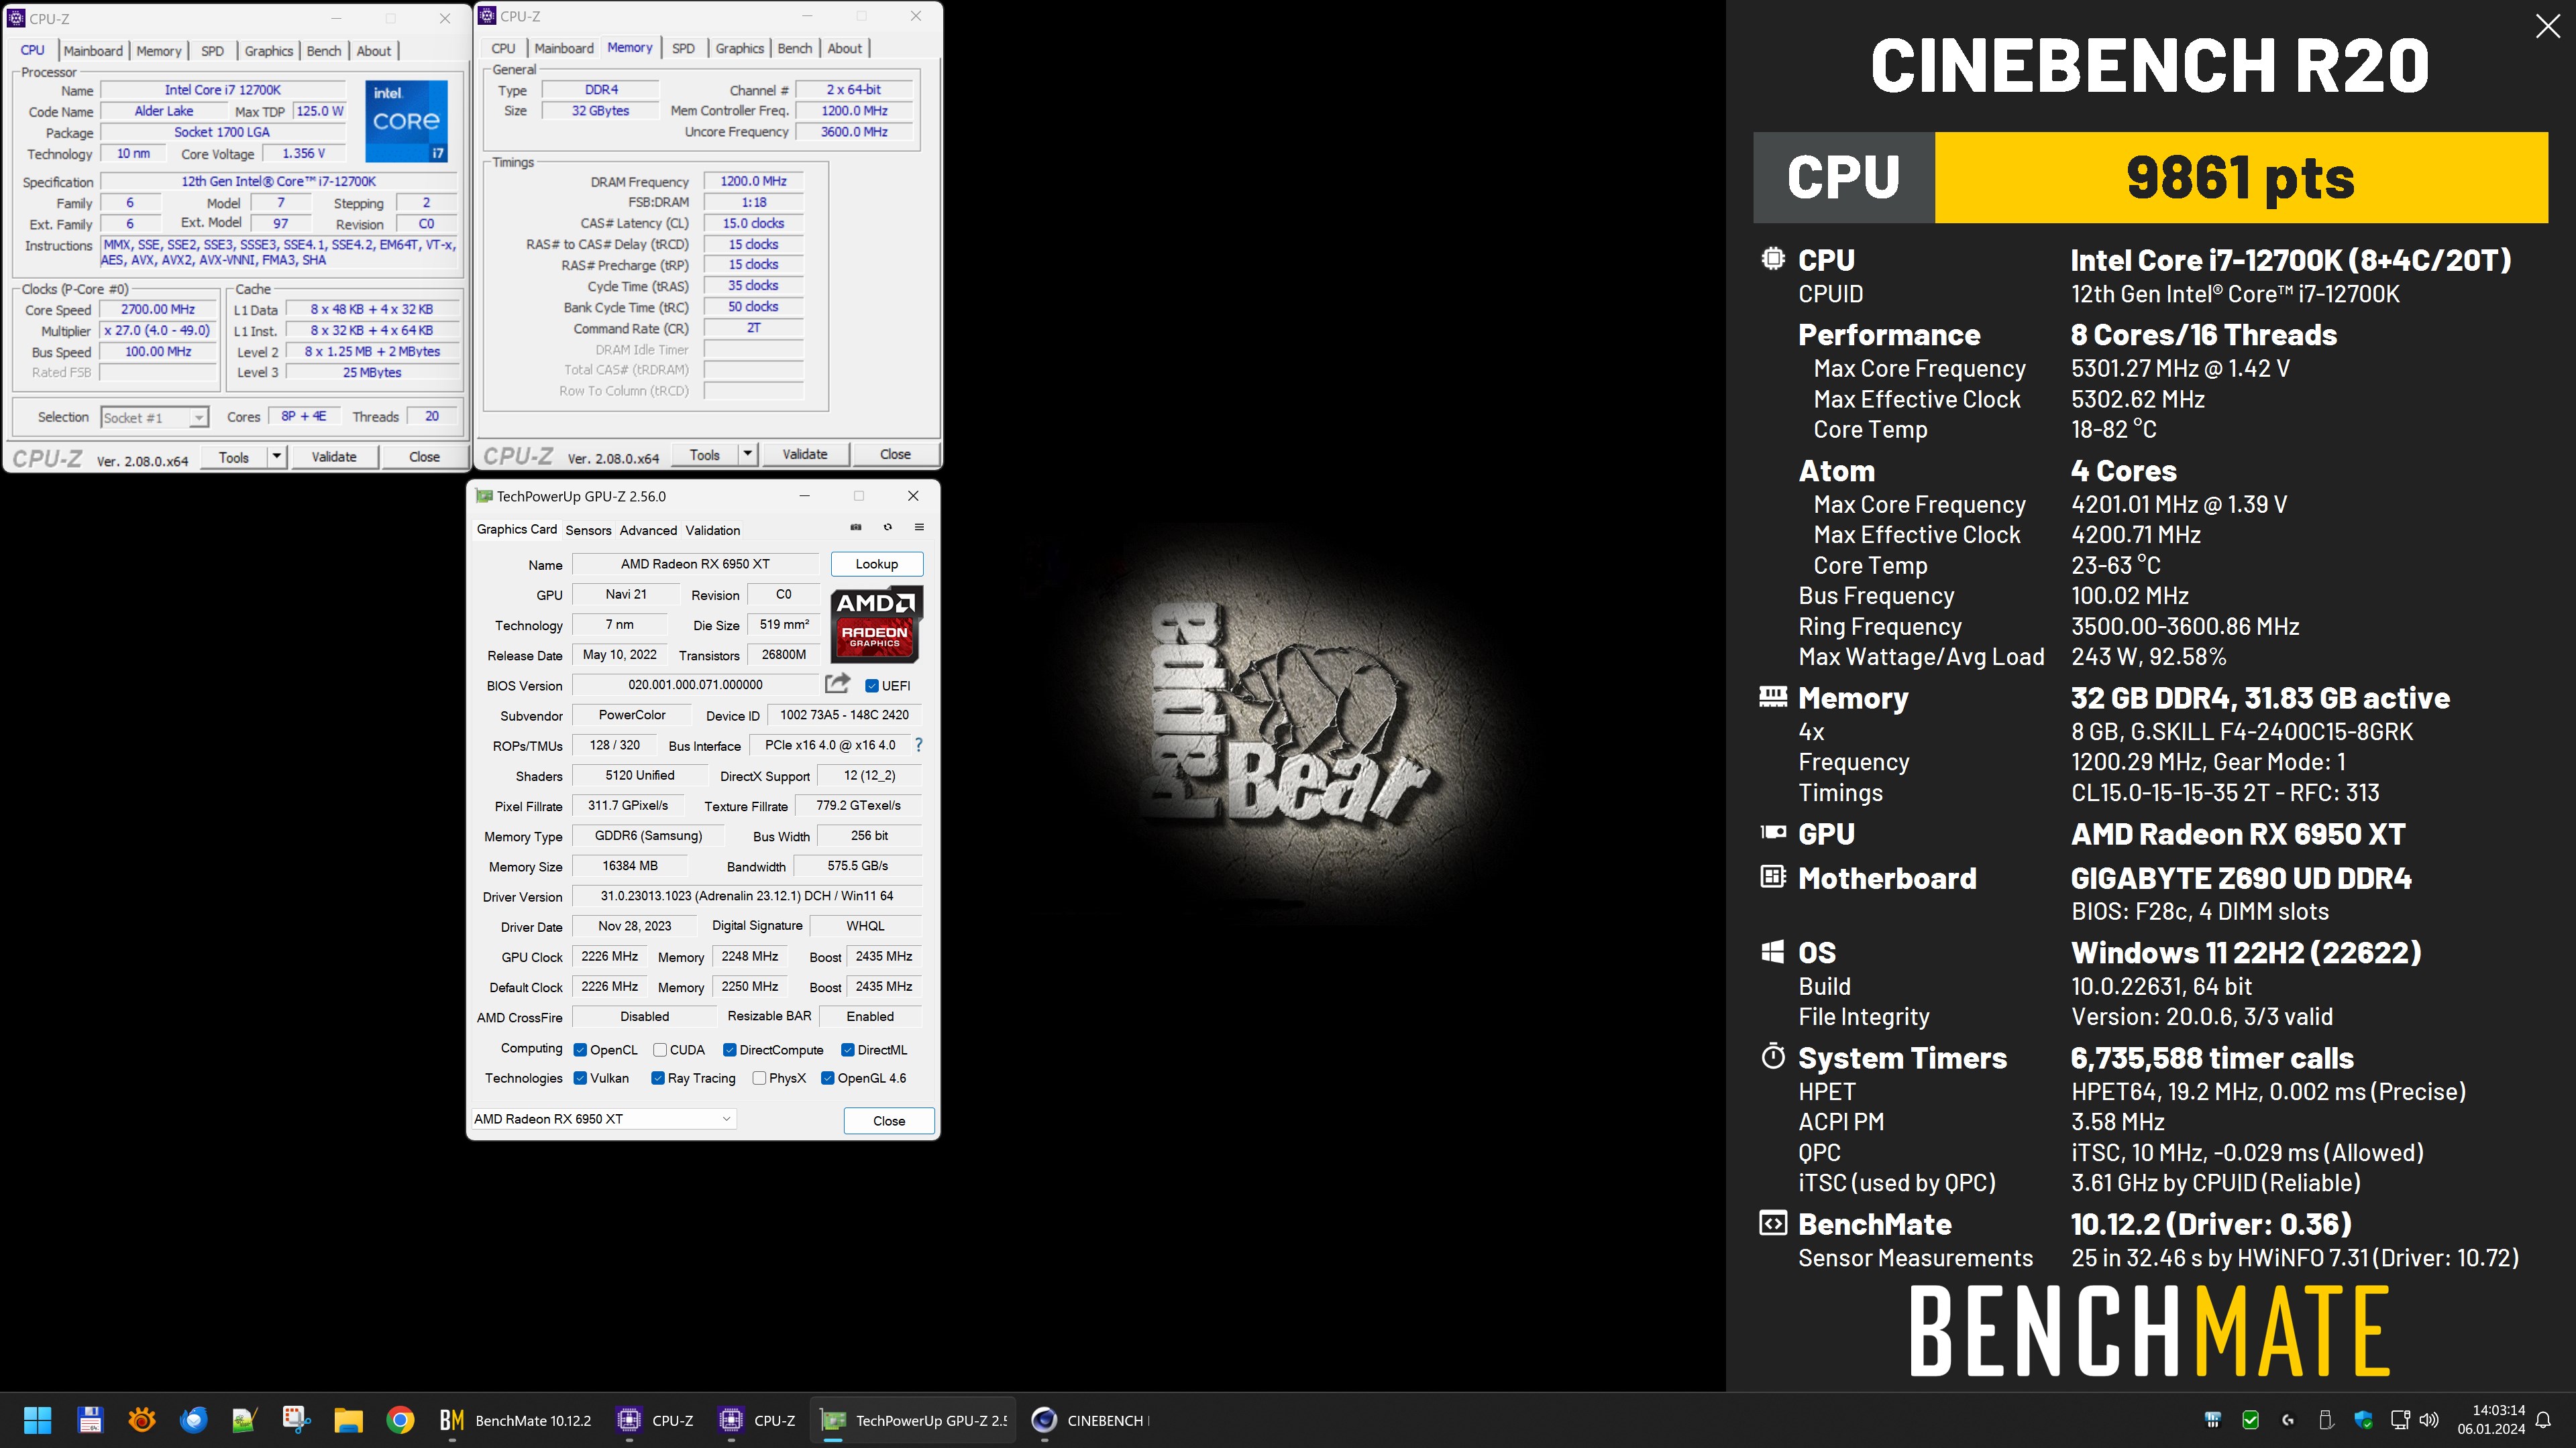Switch to the second CPU-Z taskbar item
The image size is (2576, 1448).
coord(757,1420)
